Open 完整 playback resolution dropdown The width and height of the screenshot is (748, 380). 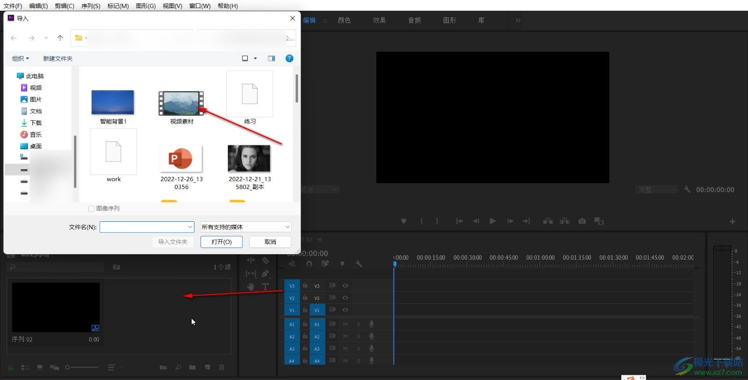(x=656, y=190)
